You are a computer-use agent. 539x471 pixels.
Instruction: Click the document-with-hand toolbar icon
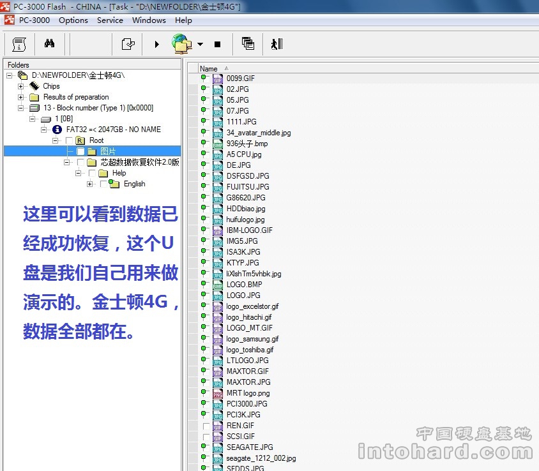click(x=128, y=44)
